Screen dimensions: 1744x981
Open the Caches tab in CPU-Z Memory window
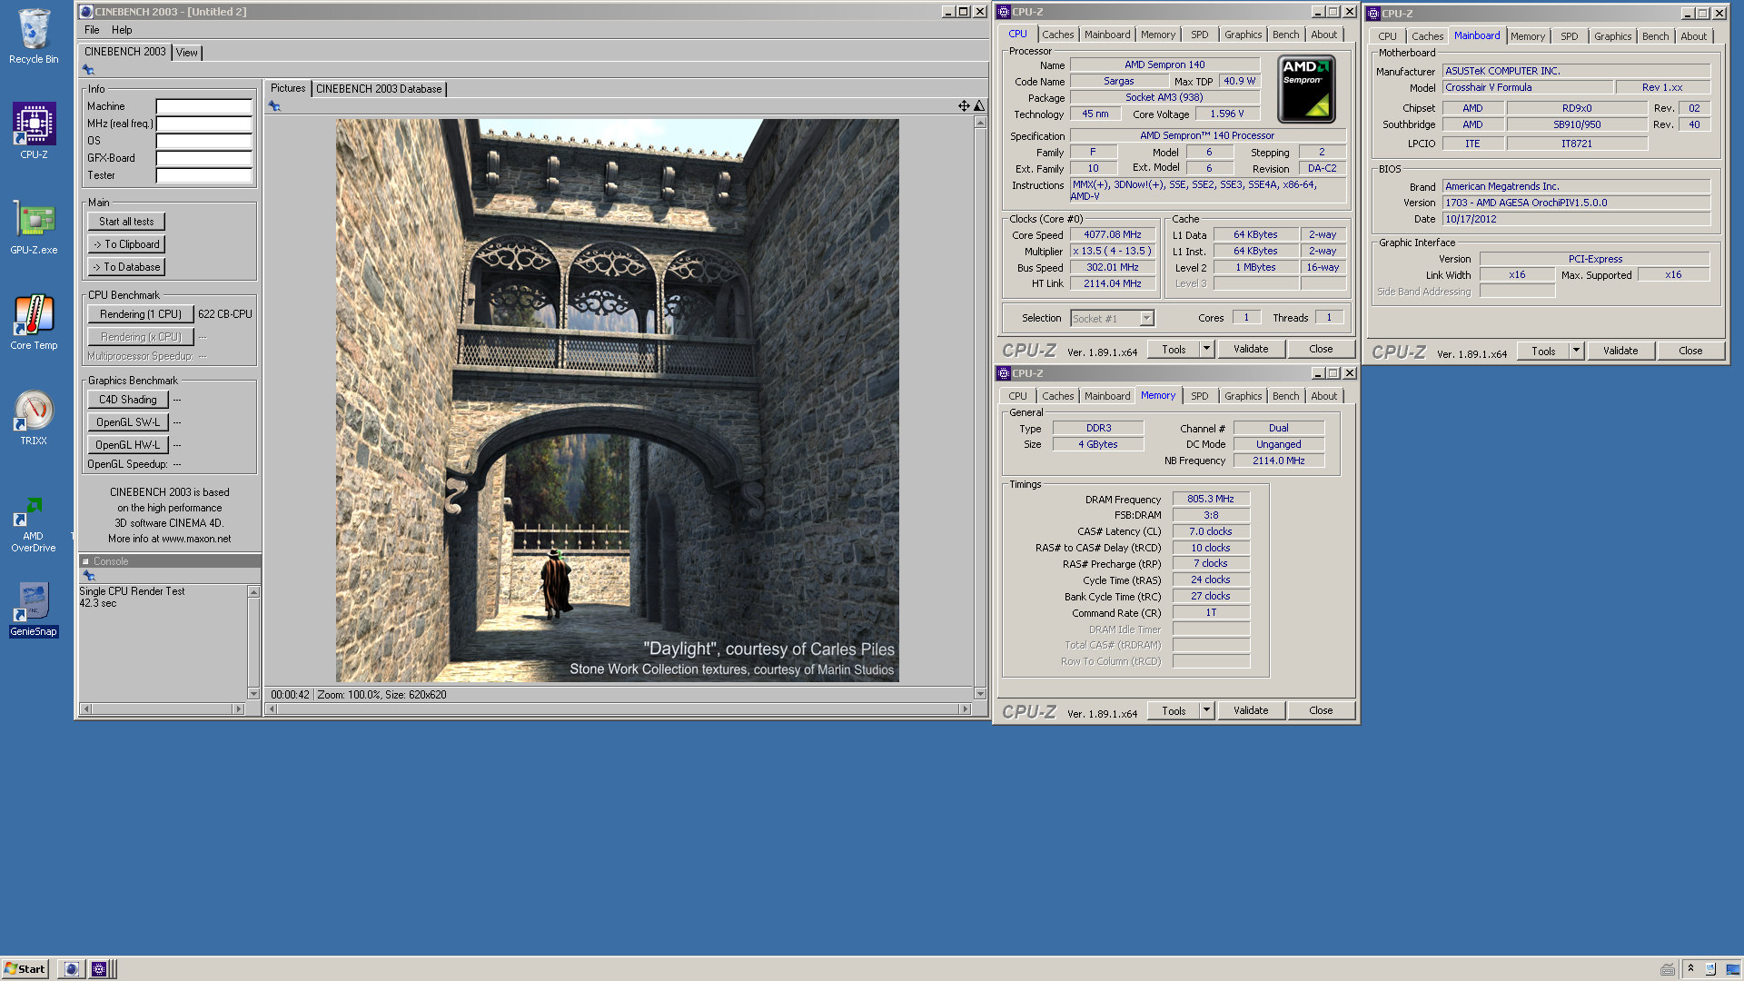[1057, 396]
